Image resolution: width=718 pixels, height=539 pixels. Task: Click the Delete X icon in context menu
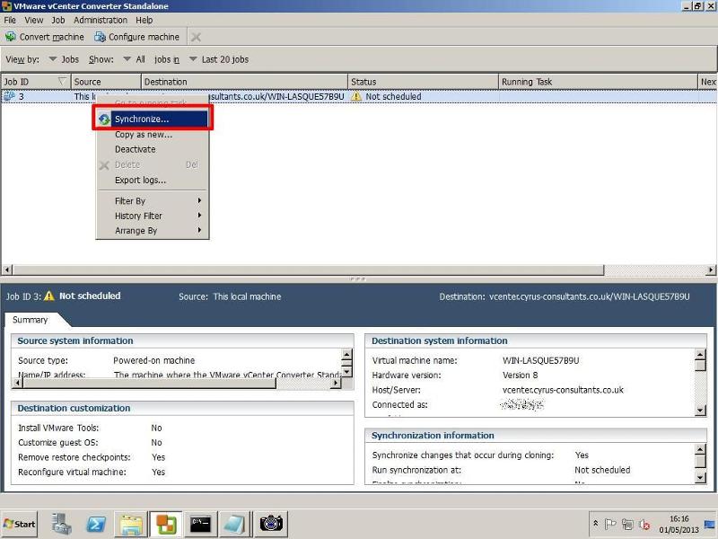click(104, 165)
